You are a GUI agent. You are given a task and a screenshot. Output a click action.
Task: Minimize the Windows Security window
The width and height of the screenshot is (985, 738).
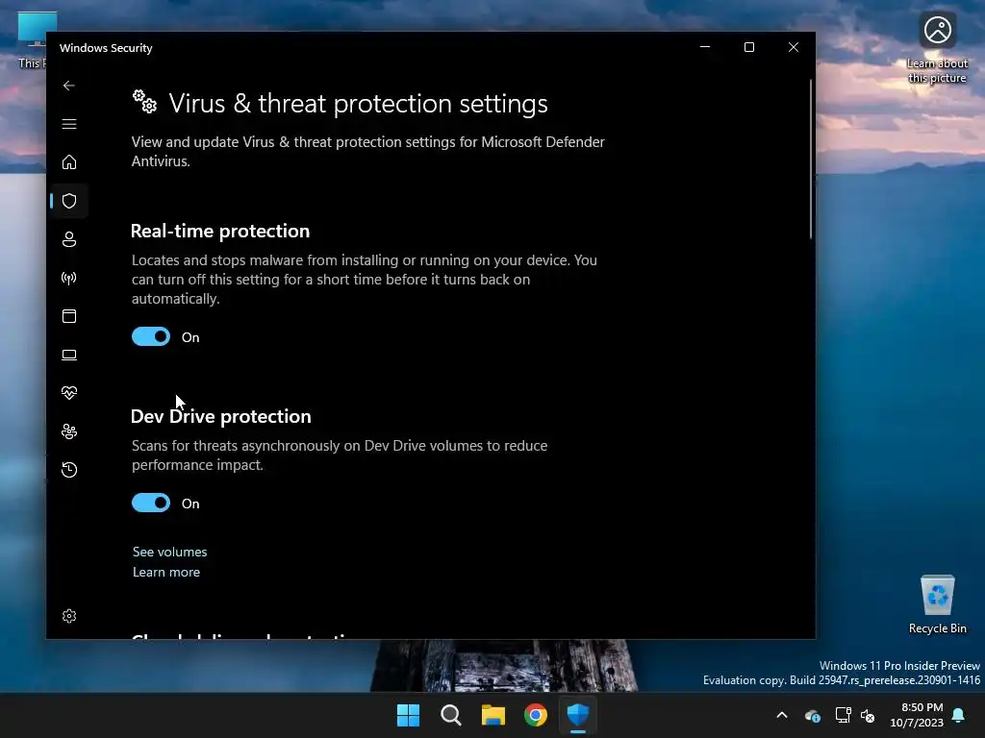click(705, 48)
